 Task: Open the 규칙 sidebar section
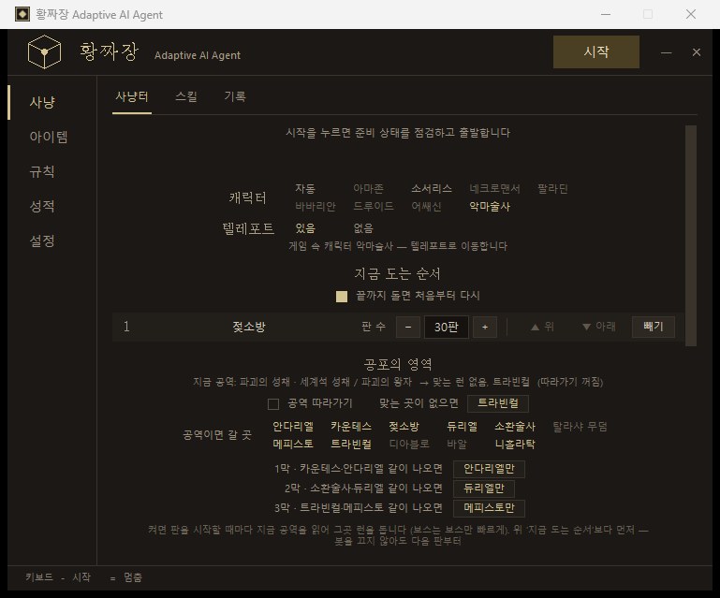[x=42, y=171]
